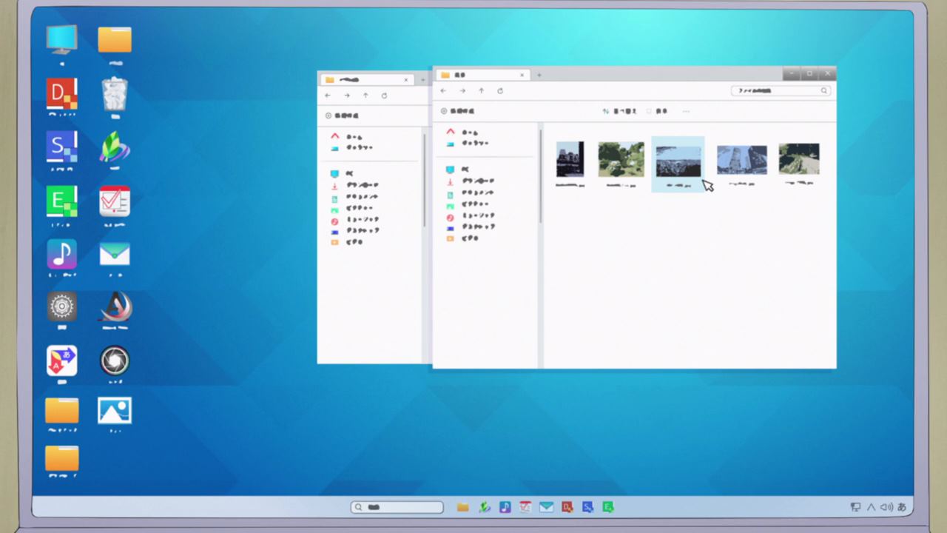Select Music red note item in front sidebar
This screenshot has width=947, height=533.
tap(470, 216)
